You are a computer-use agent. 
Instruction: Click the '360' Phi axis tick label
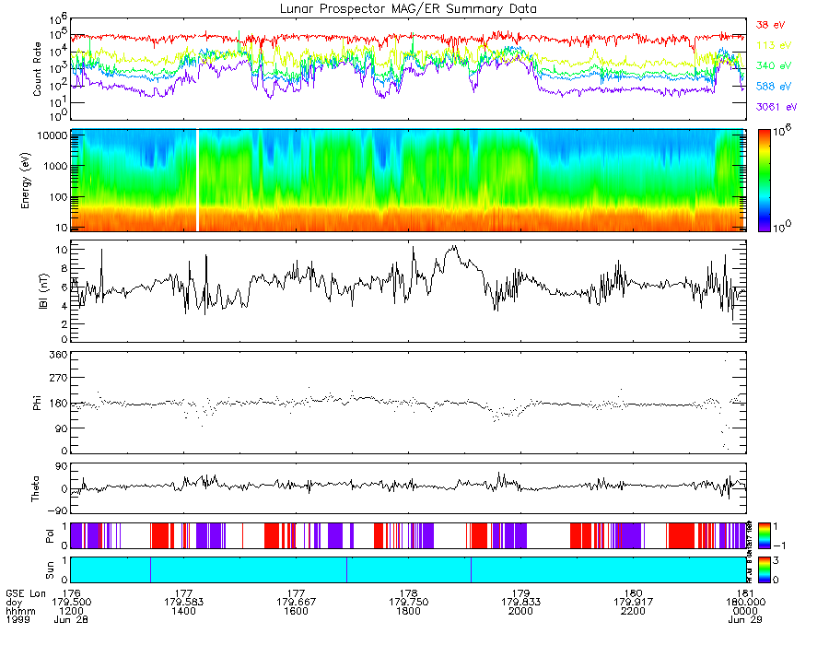[59, 355]
